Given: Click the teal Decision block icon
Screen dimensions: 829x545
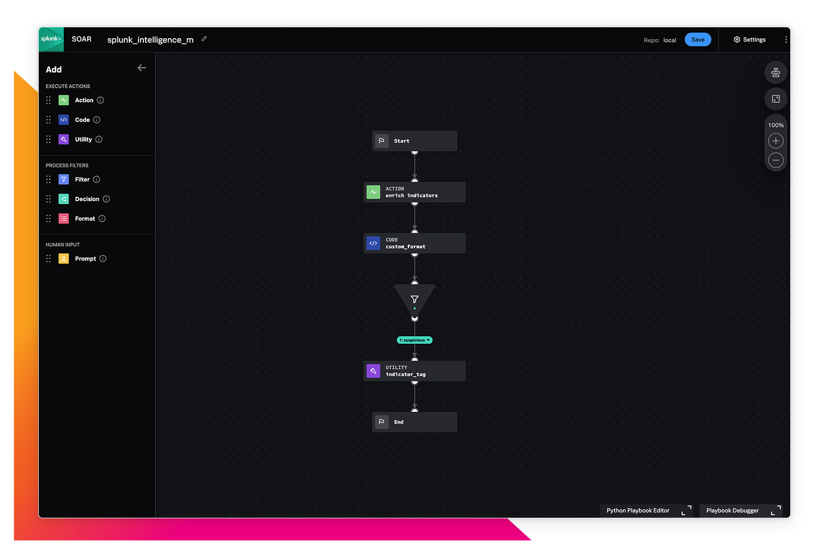Looking at the screenshot, I should pyautogui.click(x=64, y=199).
